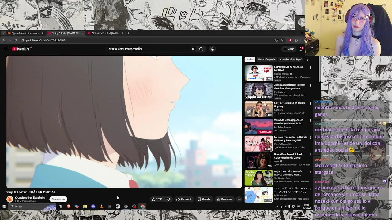
Task: Open the DMM pictures TVアニメ video thumbnail
Action: 258,195
